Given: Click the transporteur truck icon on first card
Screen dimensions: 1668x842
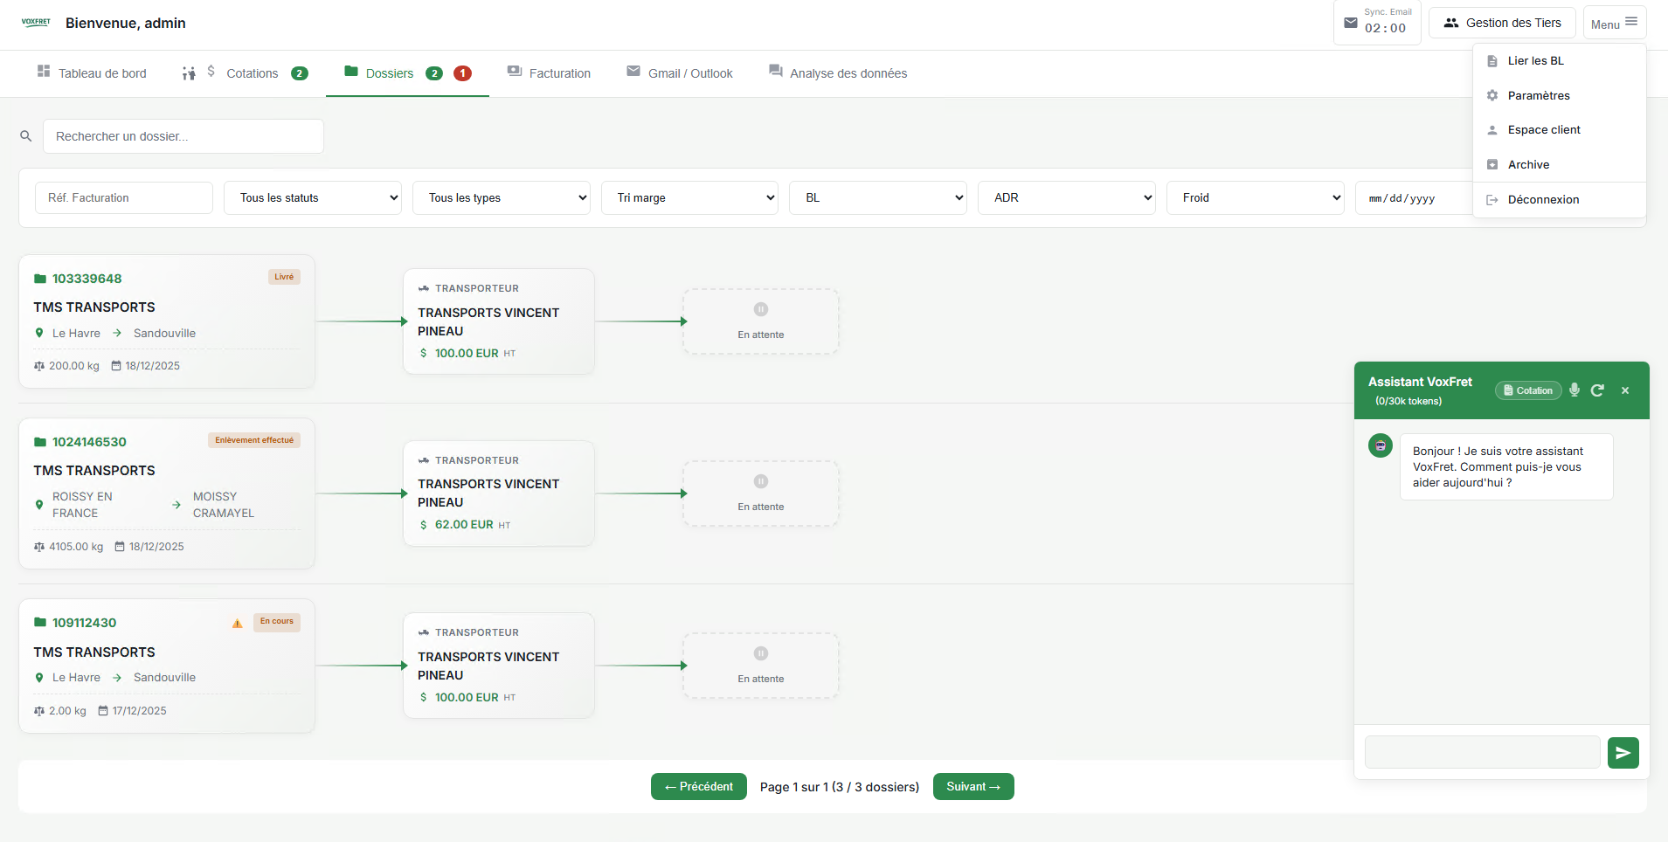Looking at the screenshot, I should point(423,287).
